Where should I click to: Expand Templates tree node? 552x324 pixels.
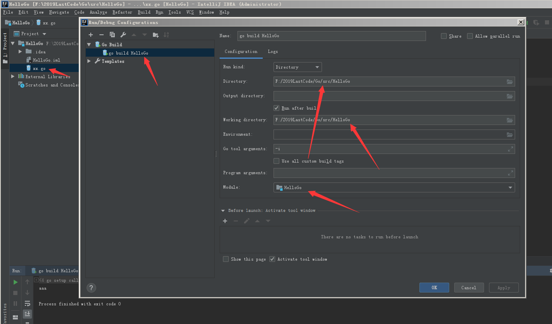coord(89,61)
